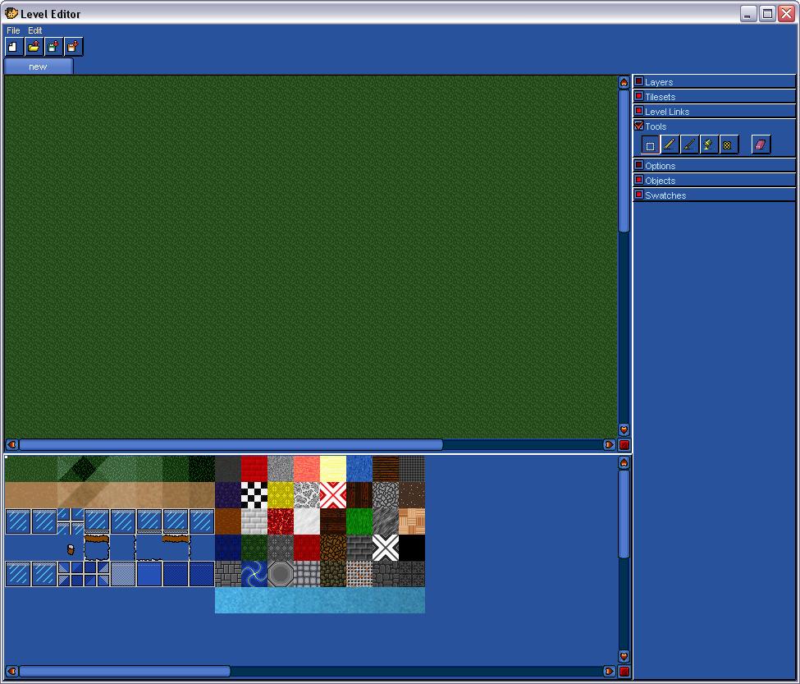Viewport: 800px width, 684px height.
Task: Tick the Objects panel checkbox
Action: pos(639,180)
